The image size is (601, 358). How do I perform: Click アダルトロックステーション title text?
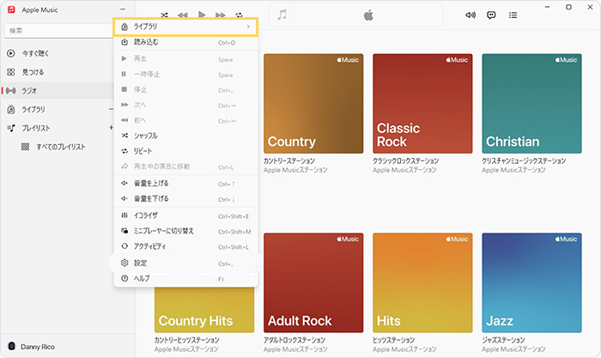point(294,340)
